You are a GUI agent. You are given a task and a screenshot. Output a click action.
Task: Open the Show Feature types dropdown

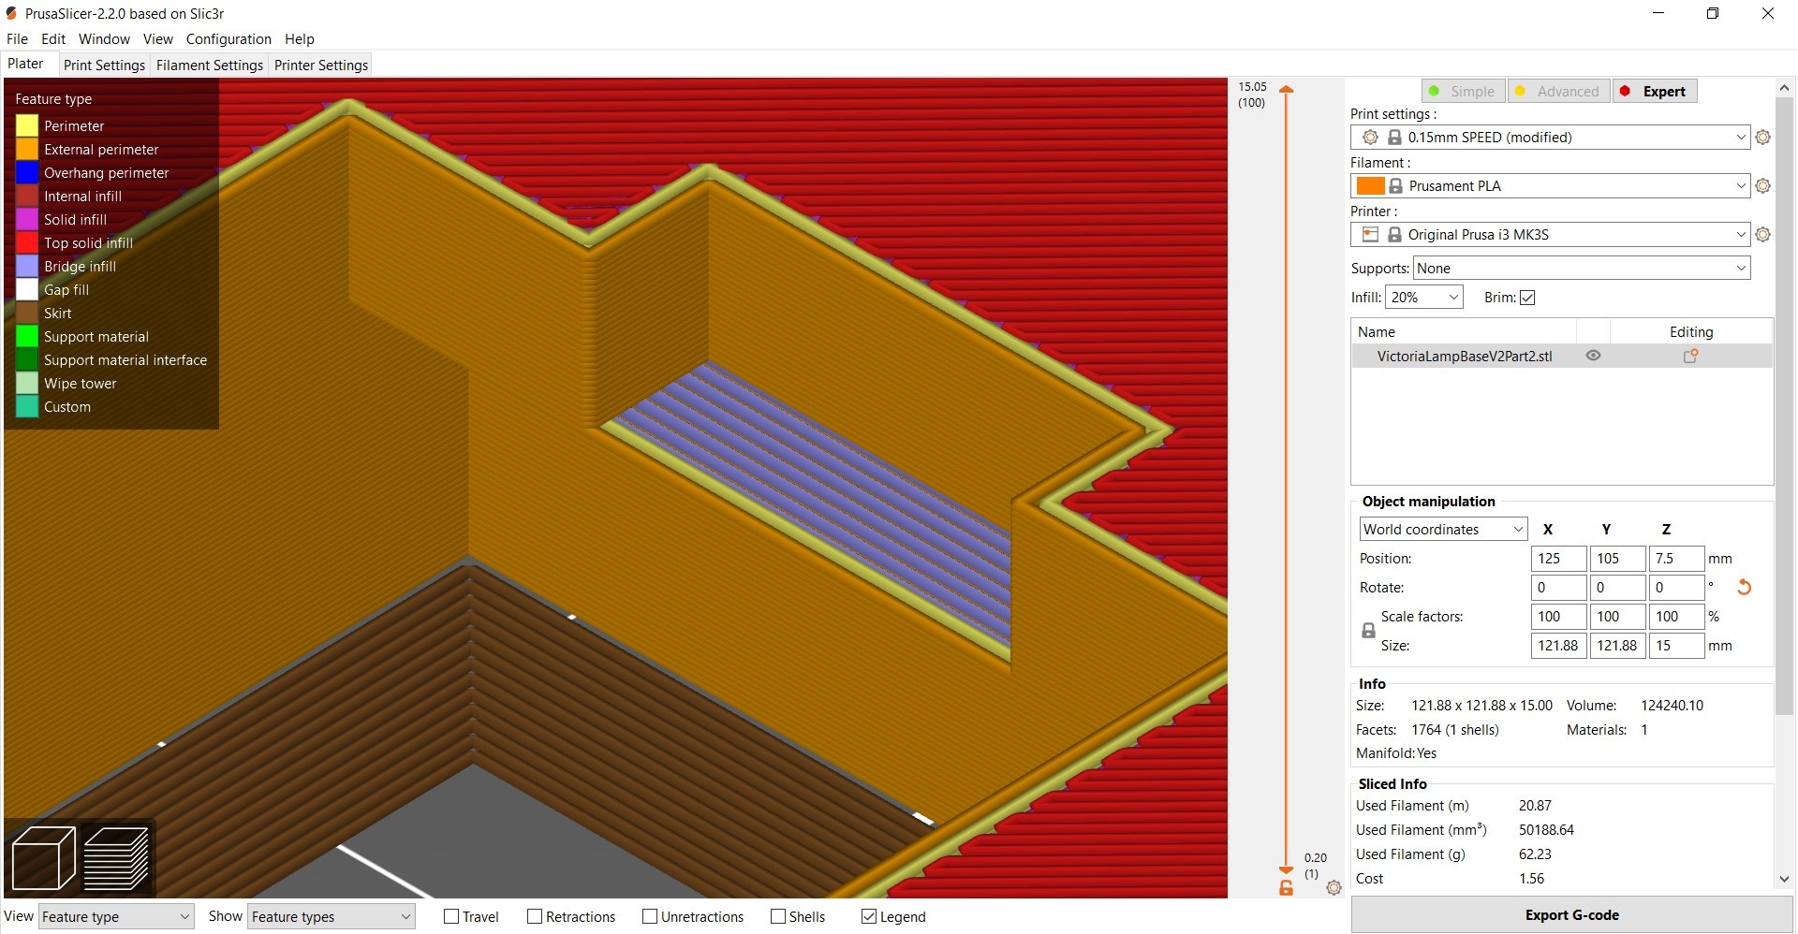[332, 916]
